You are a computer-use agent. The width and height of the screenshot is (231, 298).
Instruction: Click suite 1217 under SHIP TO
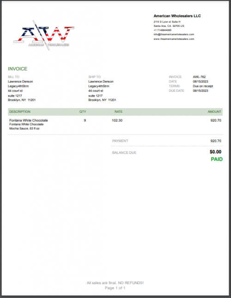coord(95,96)
